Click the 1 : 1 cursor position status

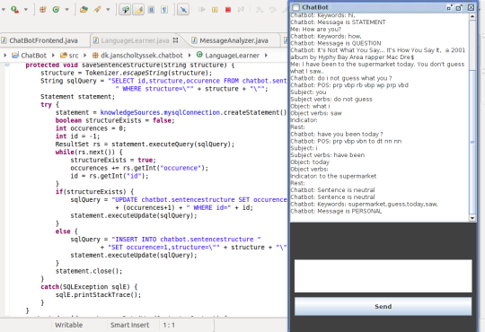pos(169,325)
